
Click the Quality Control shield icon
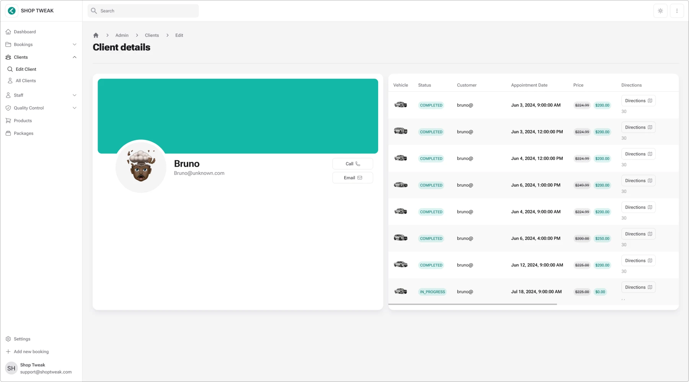8,108
